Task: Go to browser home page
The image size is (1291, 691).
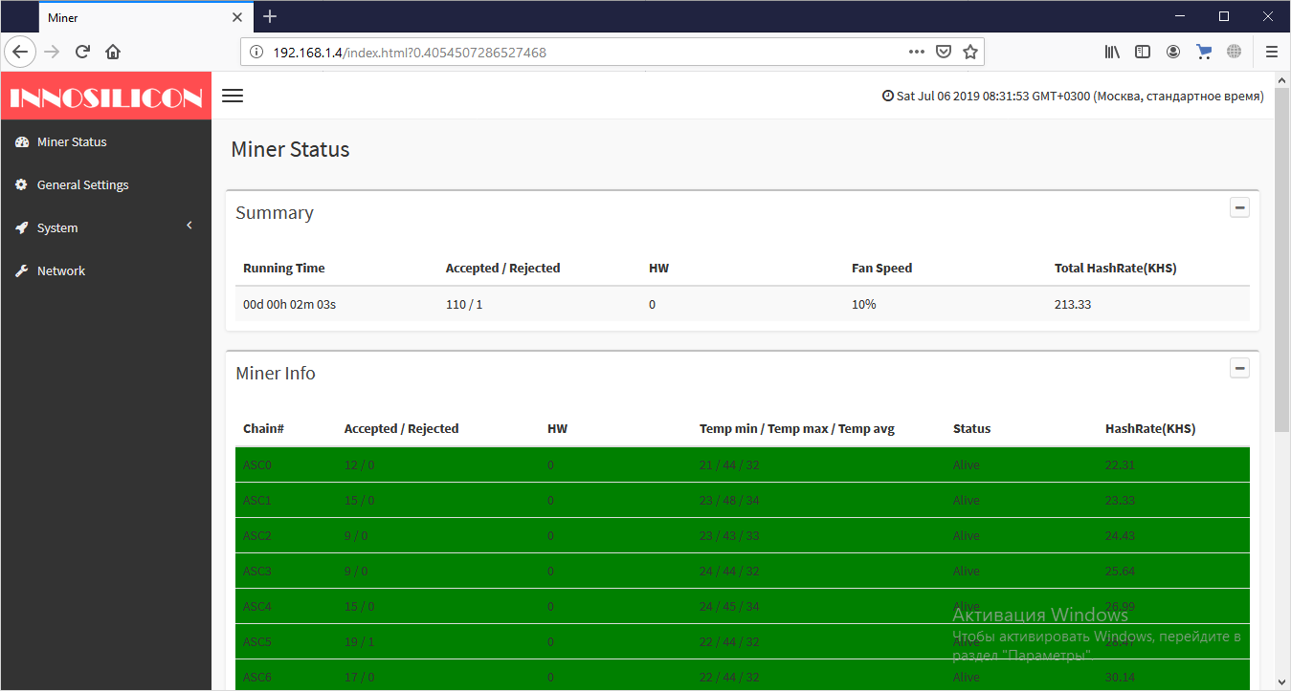Action: (x=113, y=52)
